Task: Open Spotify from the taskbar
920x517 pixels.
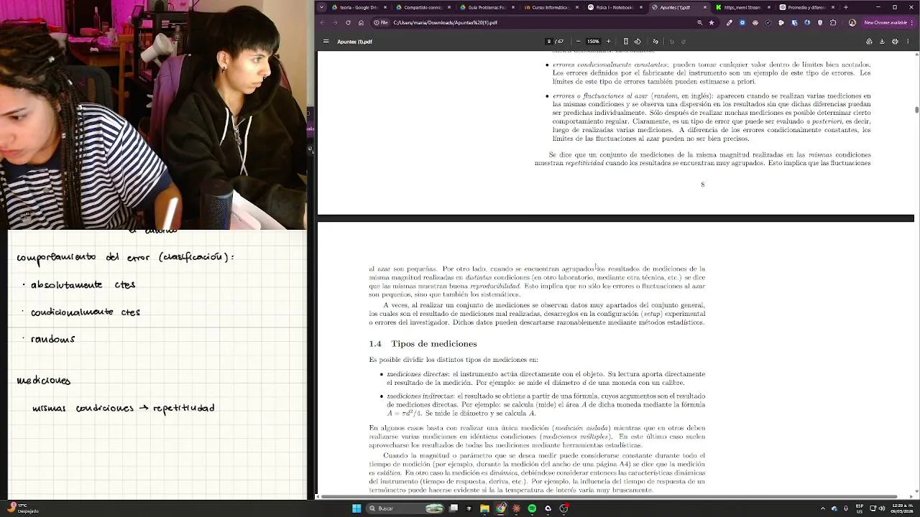Action: [x=532, y=508]
